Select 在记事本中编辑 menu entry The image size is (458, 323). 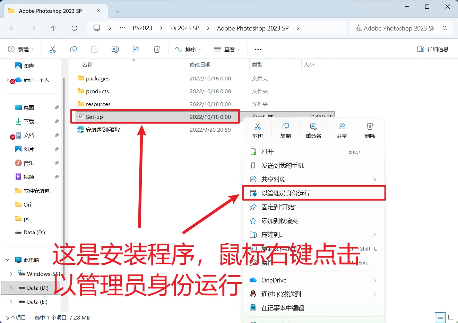[x=314, y=308]
